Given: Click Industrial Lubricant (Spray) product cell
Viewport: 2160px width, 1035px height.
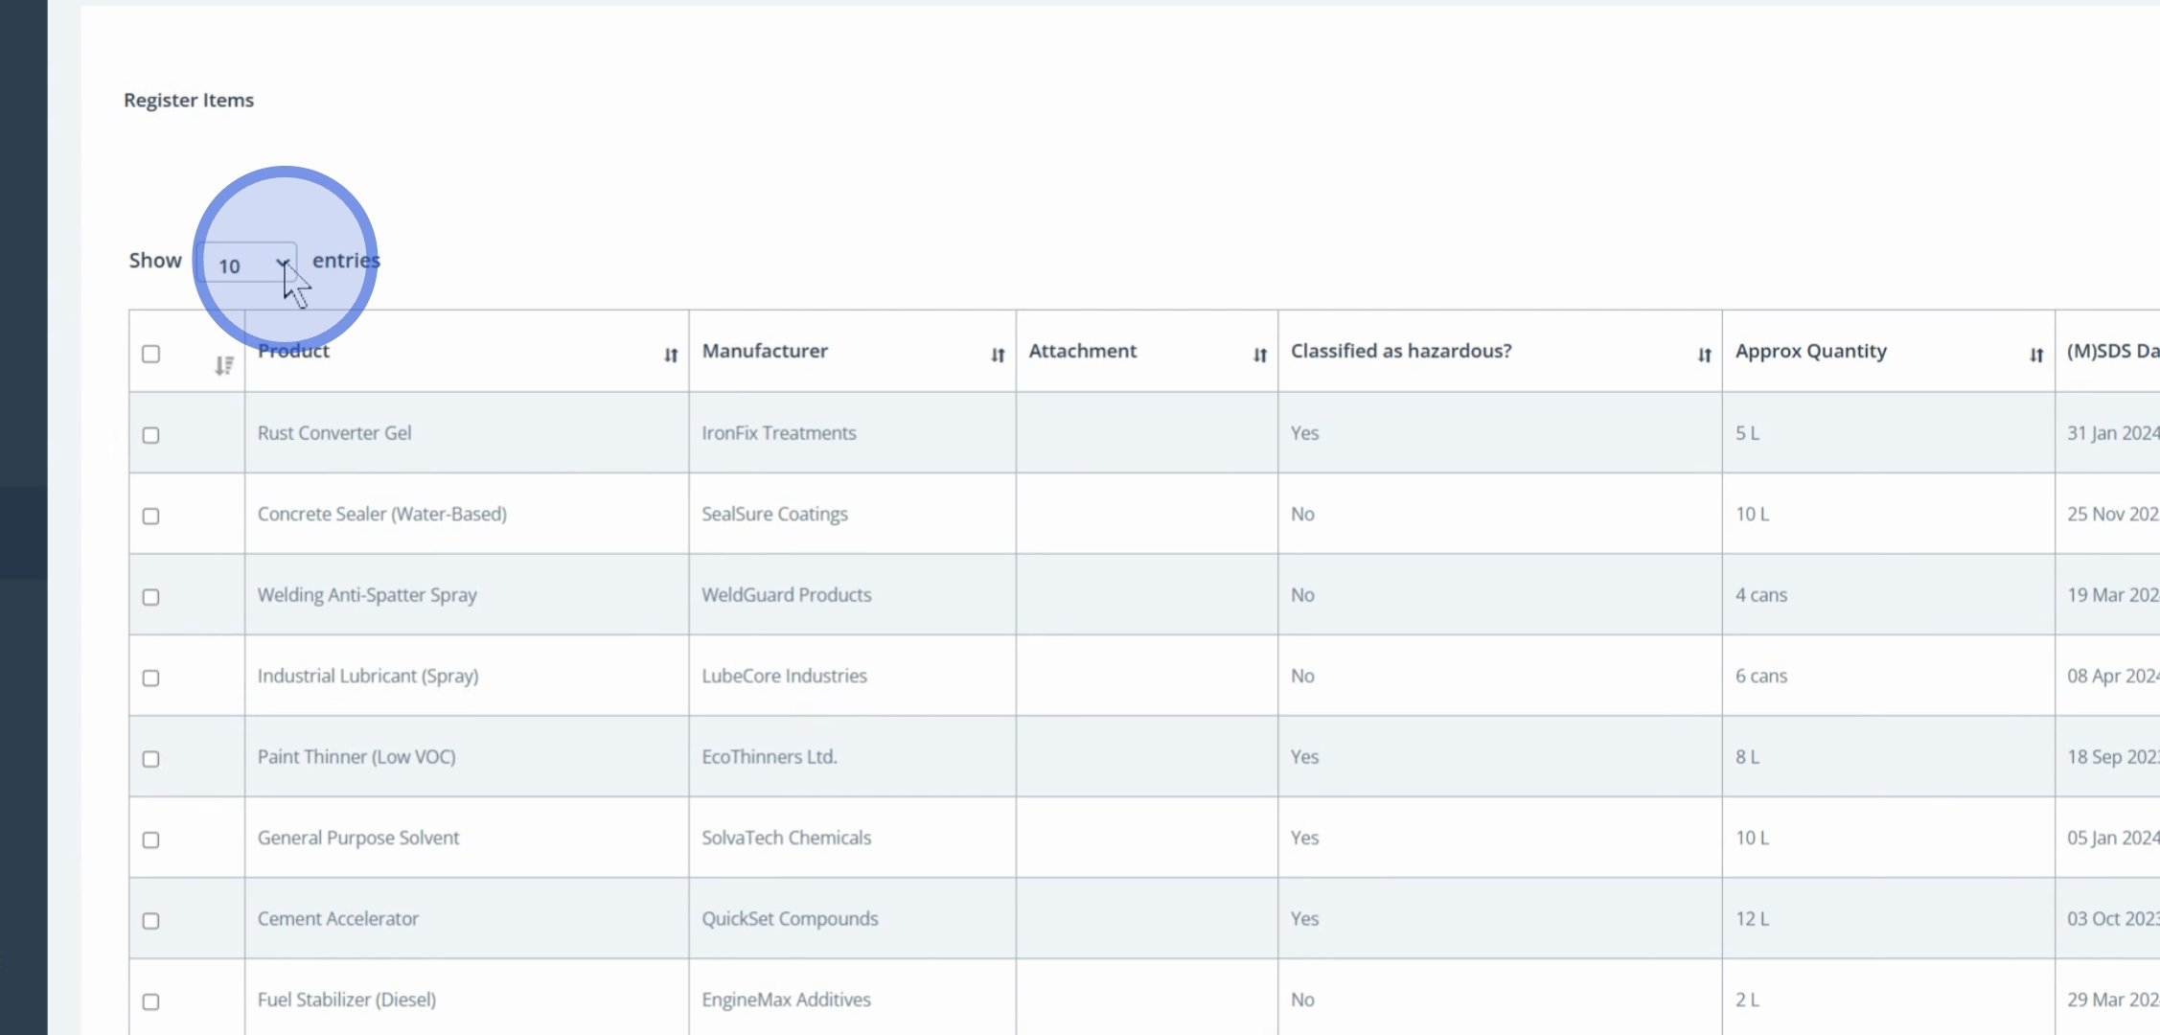Looking at the screenshot, I should click(x=368, y=676).
